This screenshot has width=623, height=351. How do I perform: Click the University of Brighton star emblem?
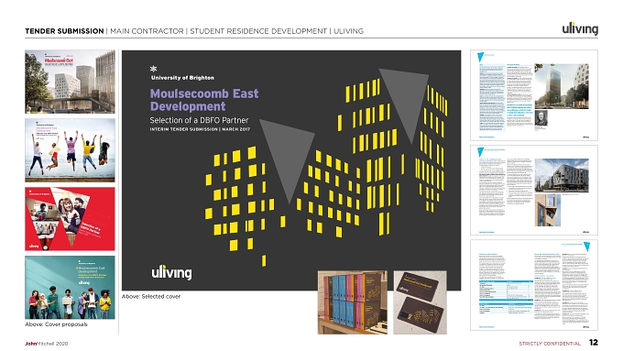pos(153,69)
